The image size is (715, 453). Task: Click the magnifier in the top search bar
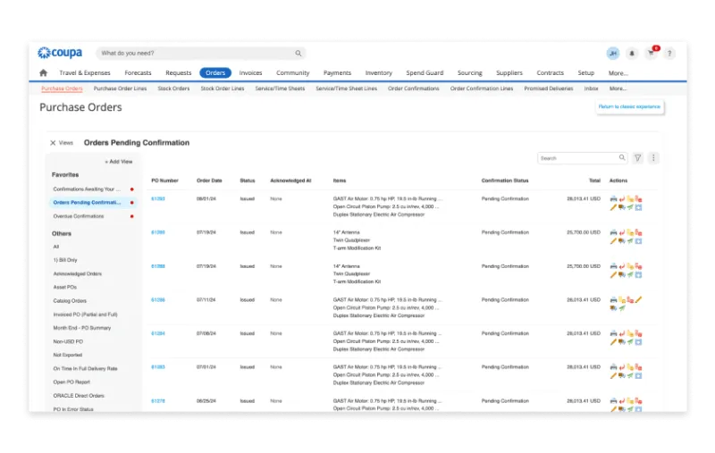[x=299, y=54]
